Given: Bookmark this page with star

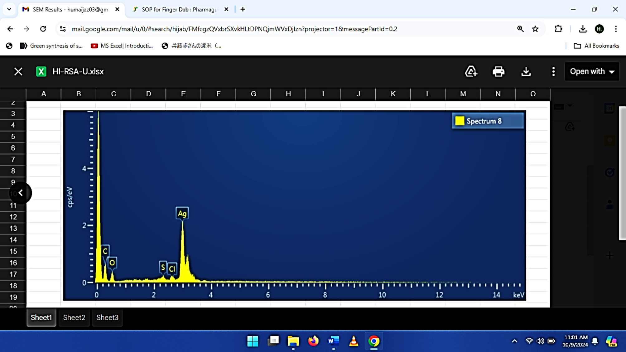Looking at the screenshot, I should tap(535, 29).
